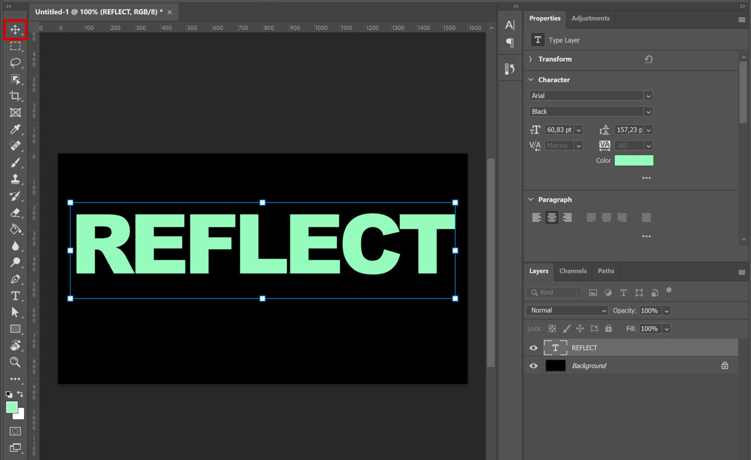
Task: Open the Arial font family dropdown
Action: [648, 95]
